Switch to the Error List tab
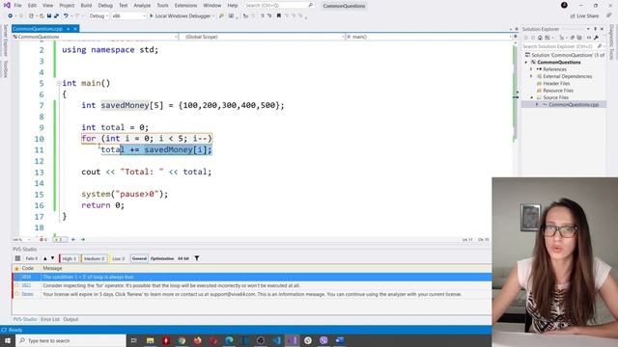This screenshot has width=618, height=347. point(50,319)
